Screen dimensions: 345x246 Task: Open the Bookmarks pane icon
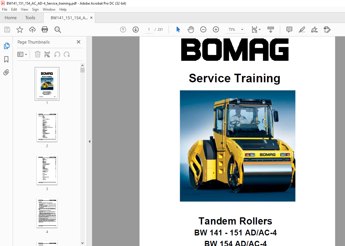(x=6, y=59)
